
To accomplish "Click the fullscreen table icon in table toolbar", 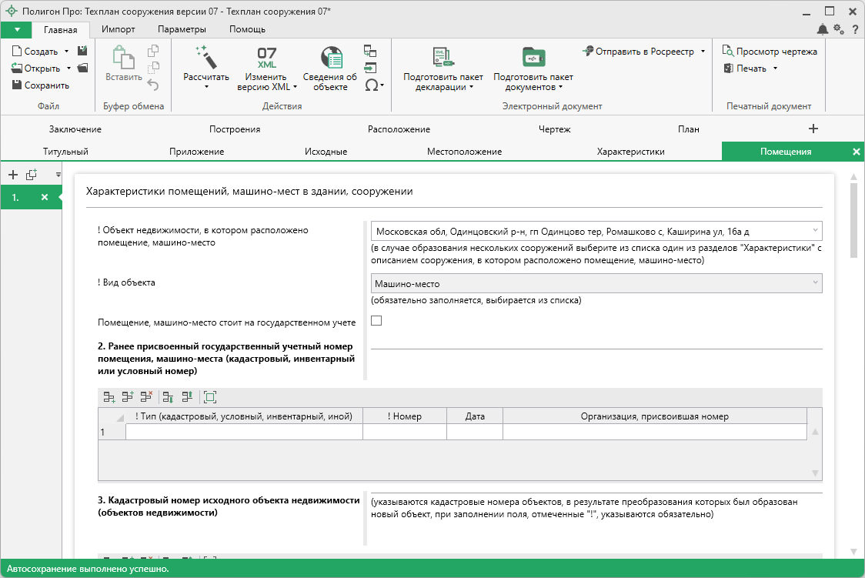I will [x=210, y=397].
